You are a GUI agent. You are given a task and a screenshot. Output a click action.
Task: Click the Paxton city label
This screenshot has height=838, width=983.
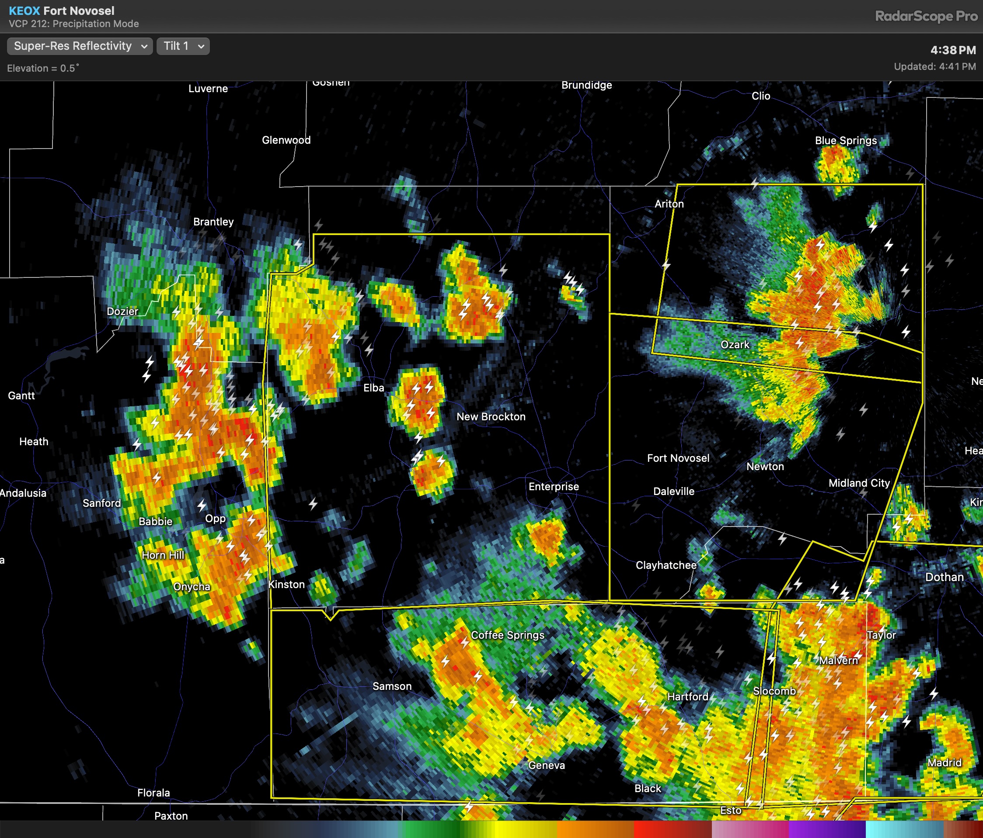point(171,816)
